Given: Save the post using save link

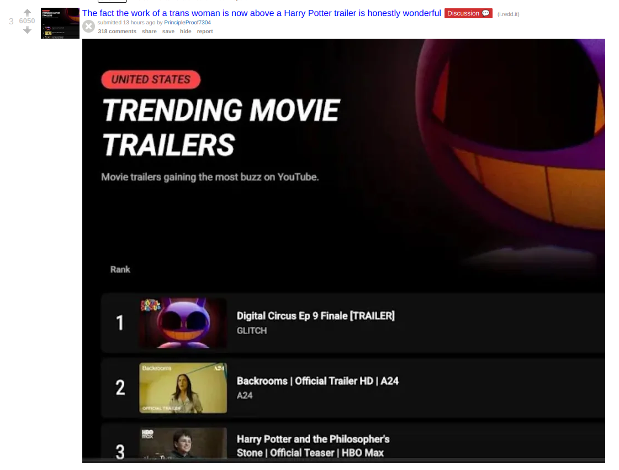Looking at the screenshot, I should point(168,31).
